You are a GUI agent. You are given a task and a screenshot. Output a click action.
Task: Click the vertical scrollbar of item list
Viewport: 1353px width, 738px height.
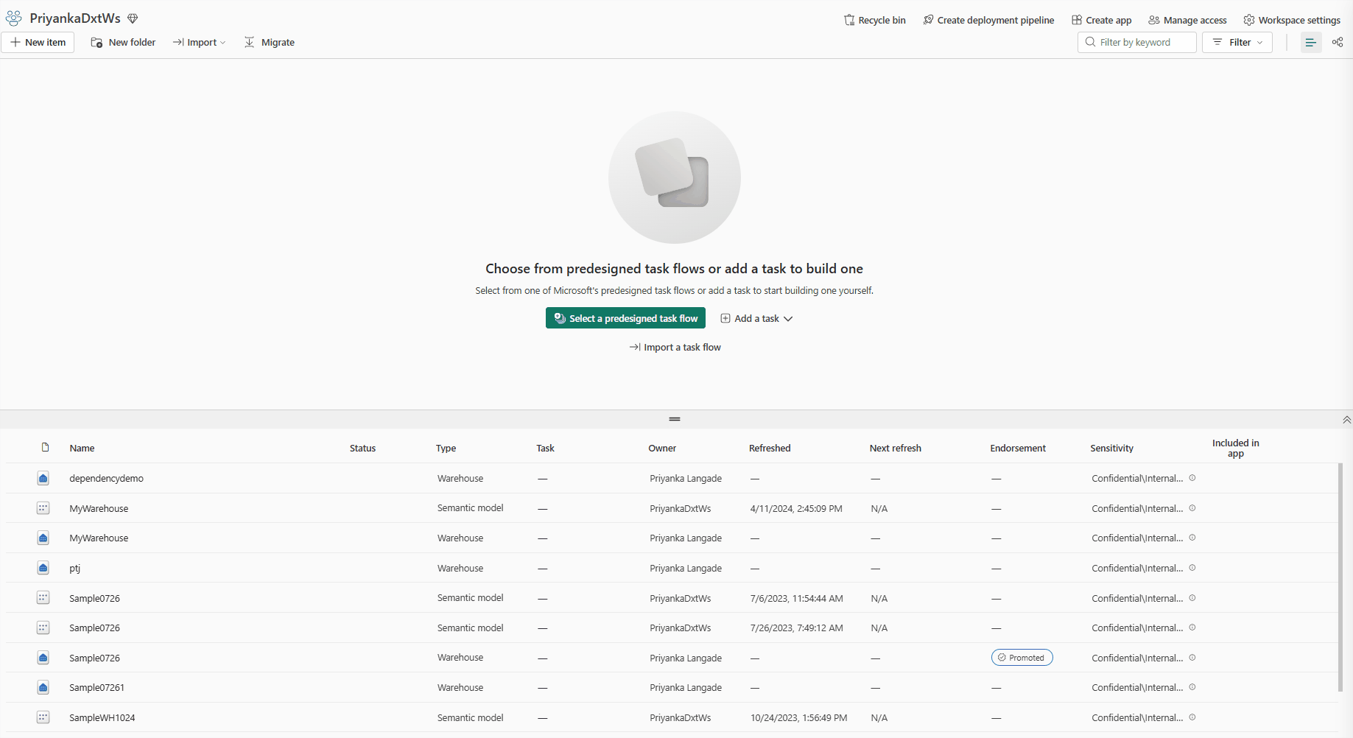[x=1340, y=577]
